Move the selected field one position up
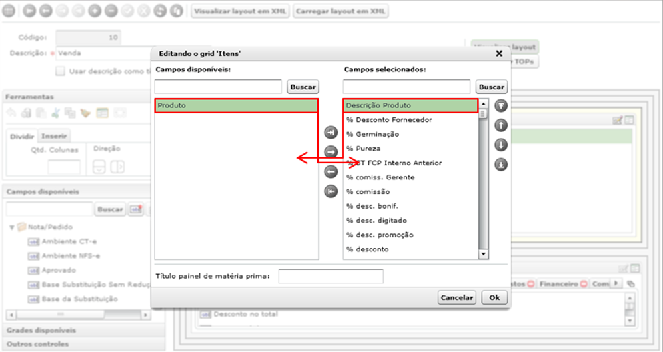This screenshot has width=663, height=352. (501, 125)
